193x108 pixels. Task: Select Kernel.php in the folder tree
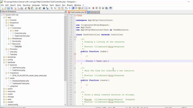point(17,41)
